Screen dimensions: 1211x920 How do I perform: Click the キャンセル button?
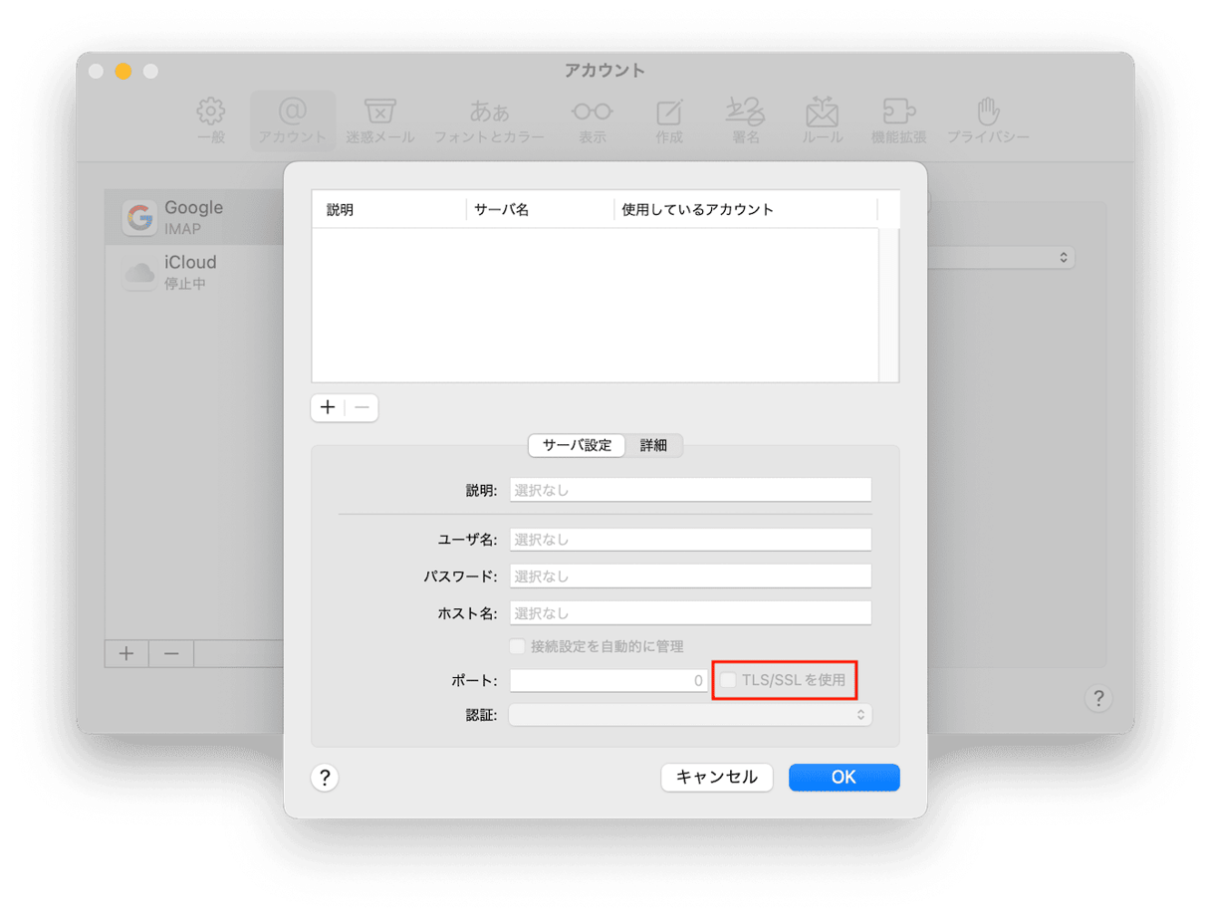pyautogui.click(x=716, y=778)
